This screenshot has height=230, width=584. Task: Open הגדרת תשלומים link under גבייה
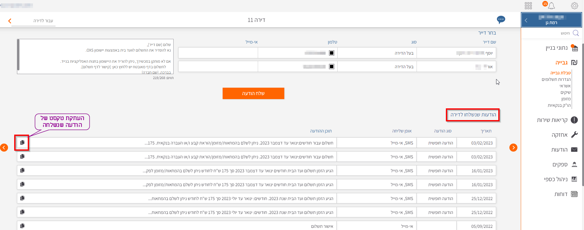click(x=556, y=79)
